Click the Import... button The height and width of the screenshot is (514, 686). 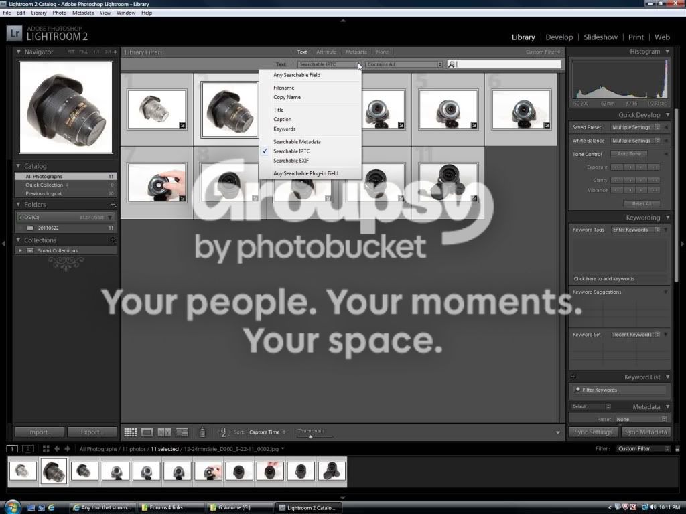40,432
